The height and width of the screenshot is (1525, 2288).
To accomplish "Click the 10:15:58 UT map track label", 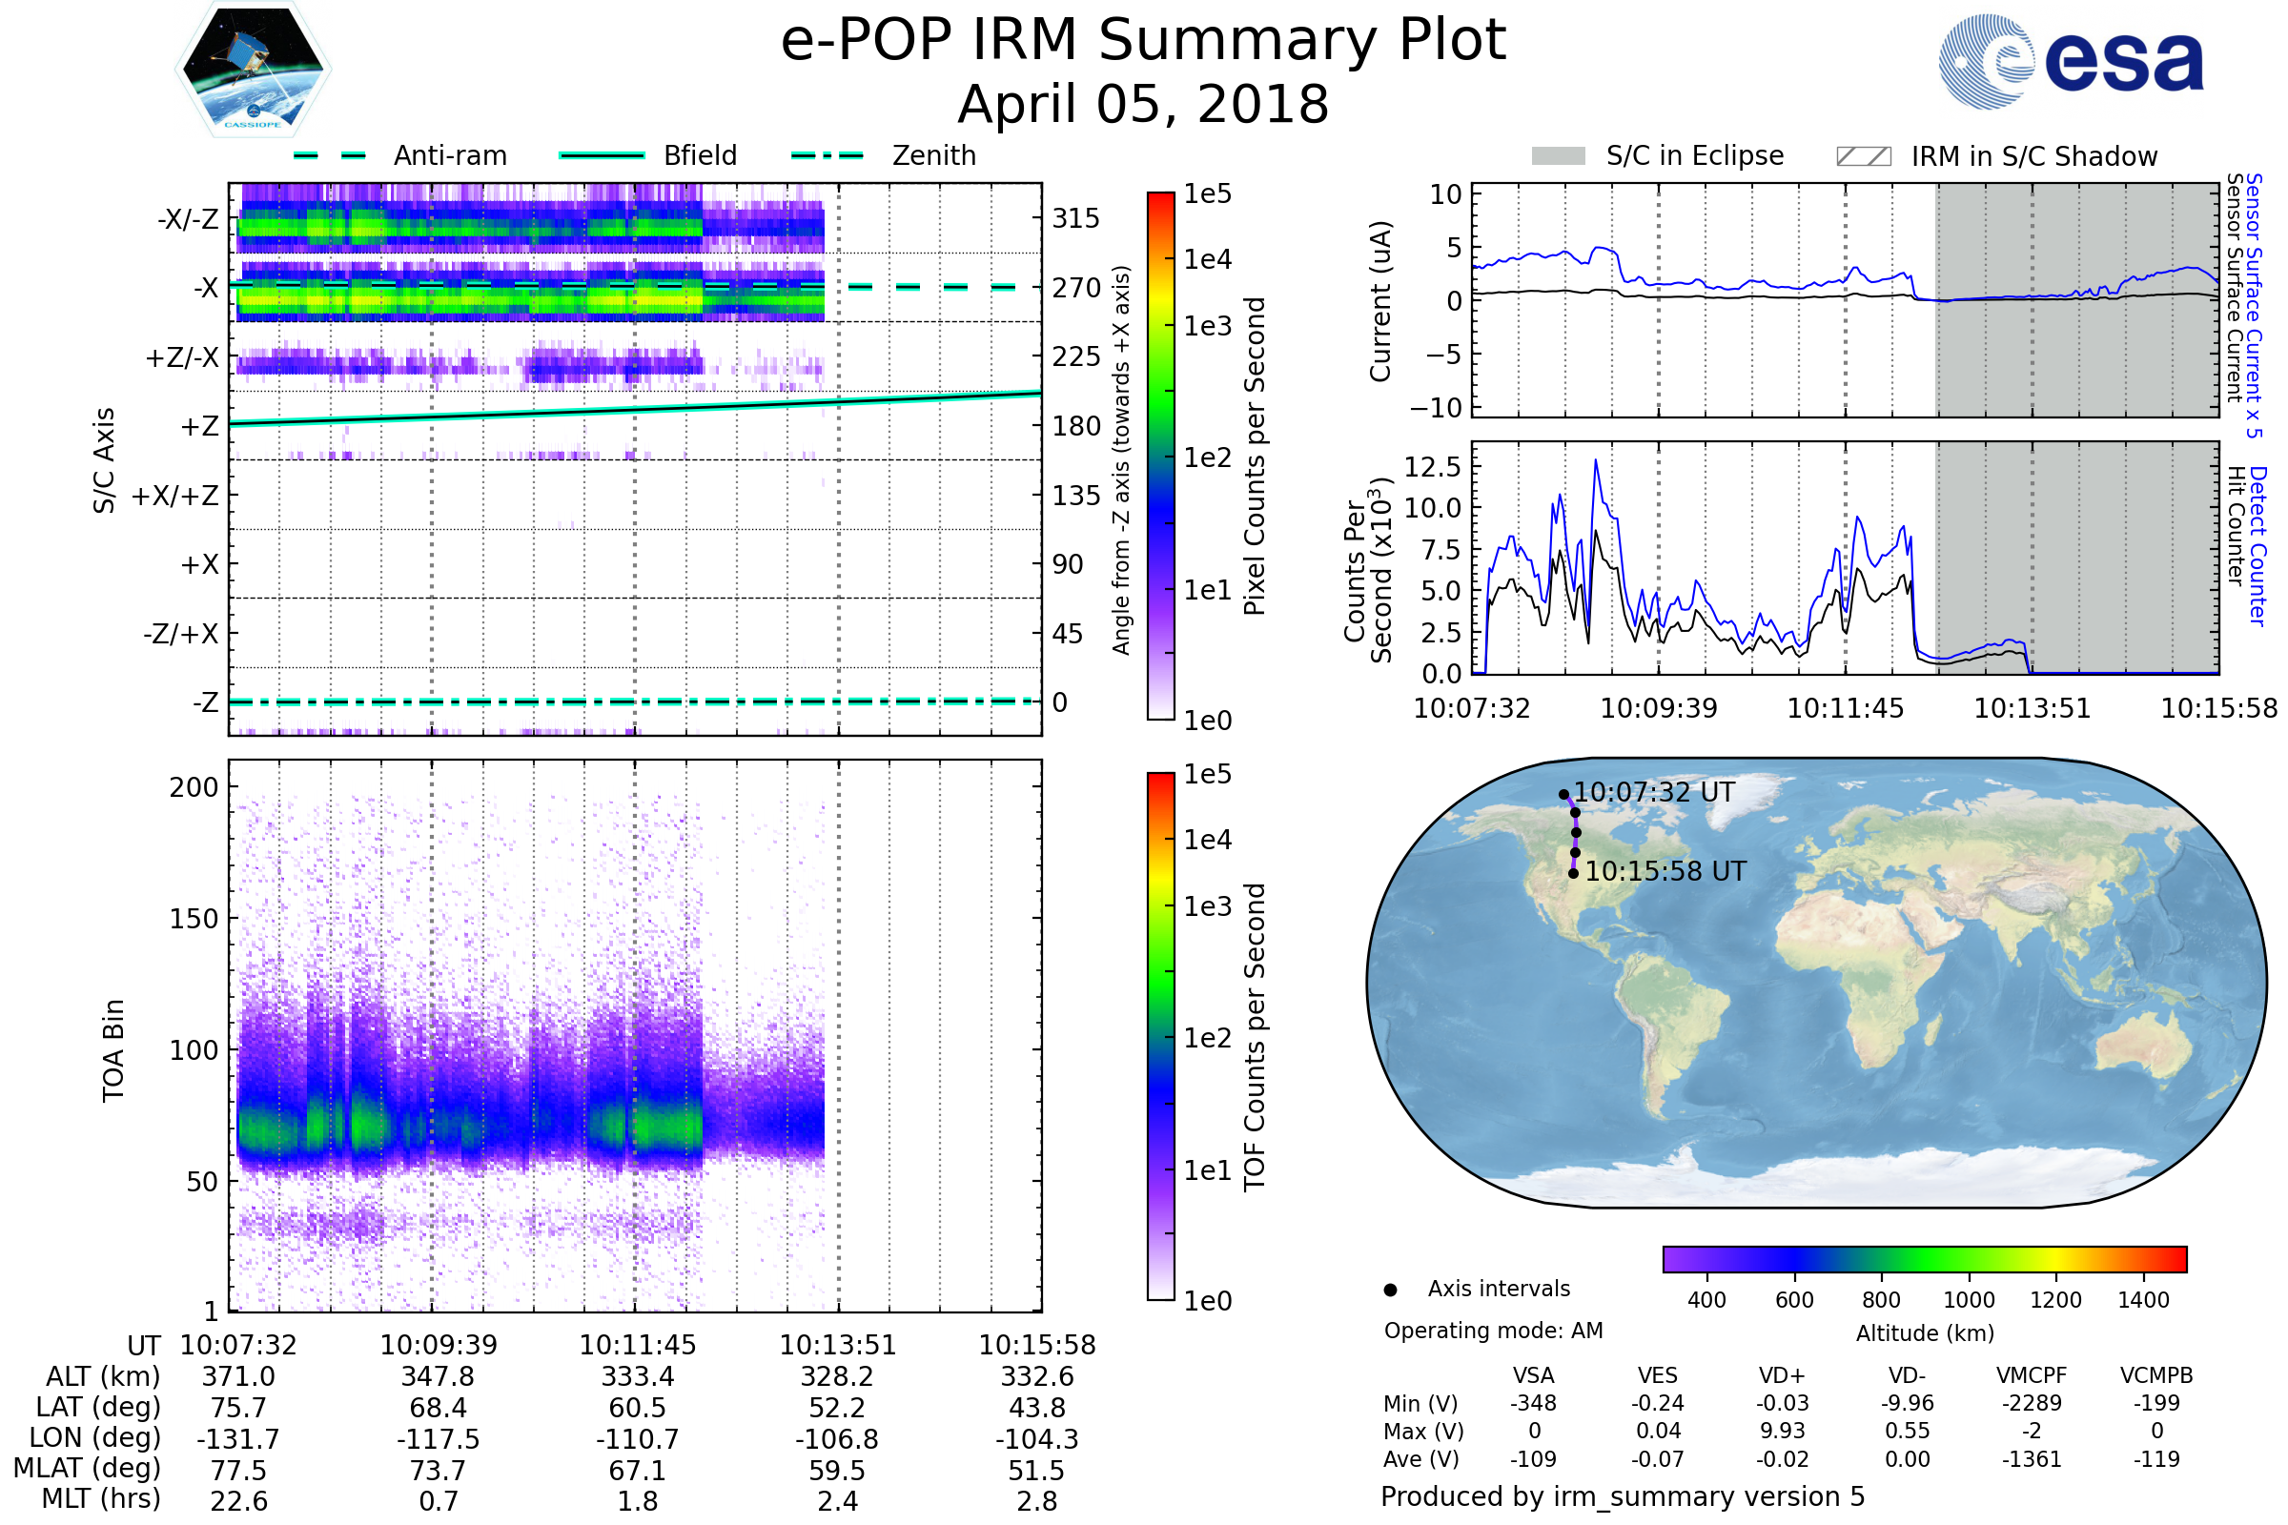I will pyautogui.click(x=1665, y=871).
